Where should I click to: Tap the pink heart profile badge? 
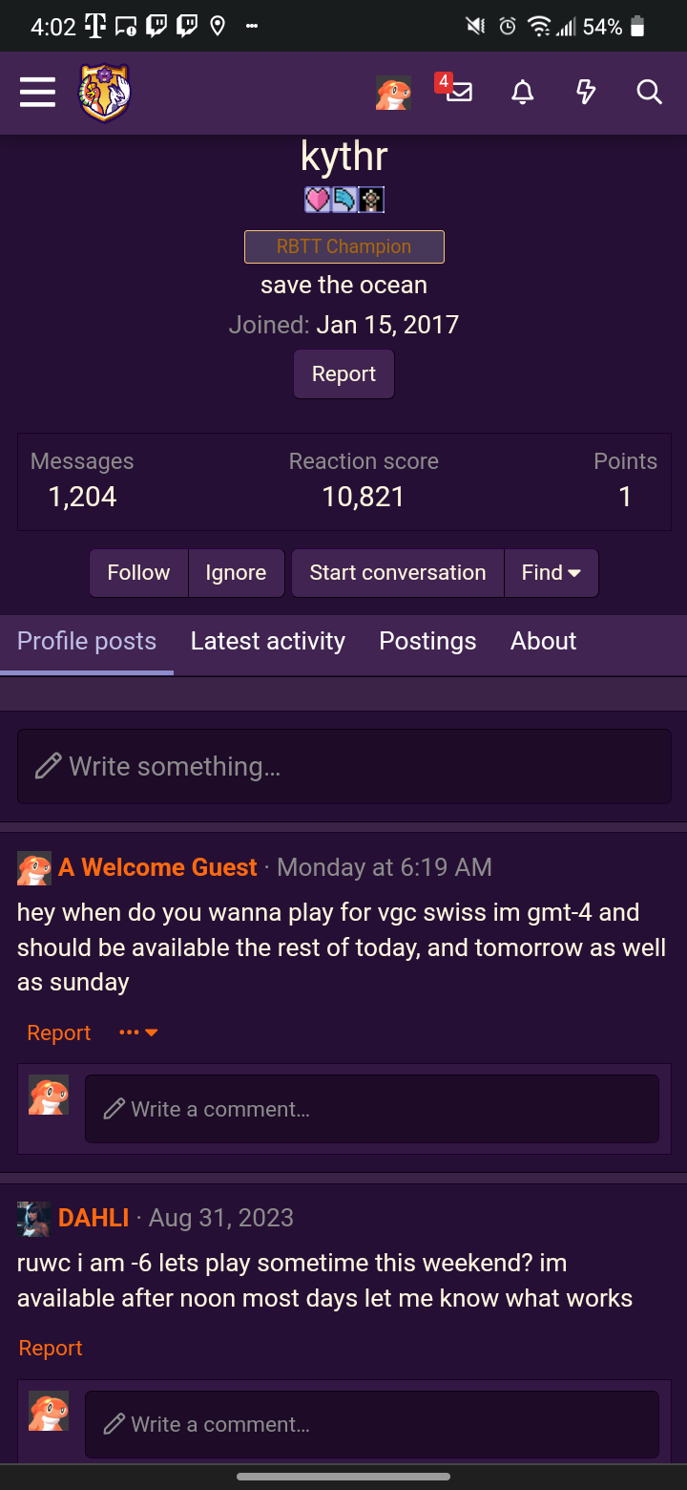(318, 200)
